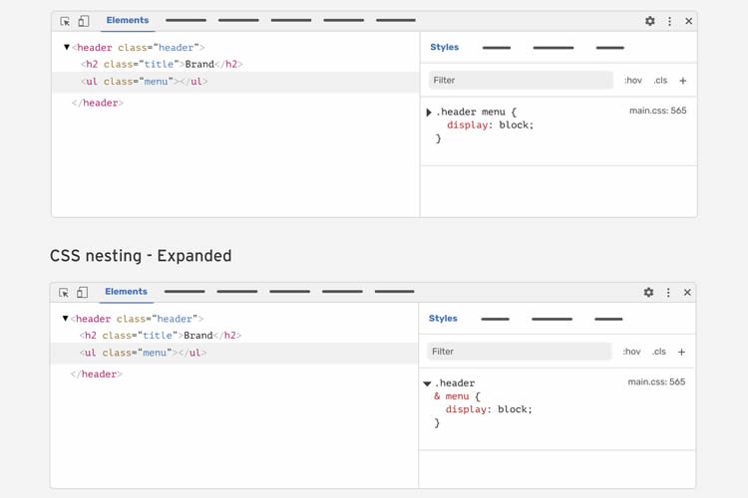Click block value in lower Styles rule

tap(513, 409)
